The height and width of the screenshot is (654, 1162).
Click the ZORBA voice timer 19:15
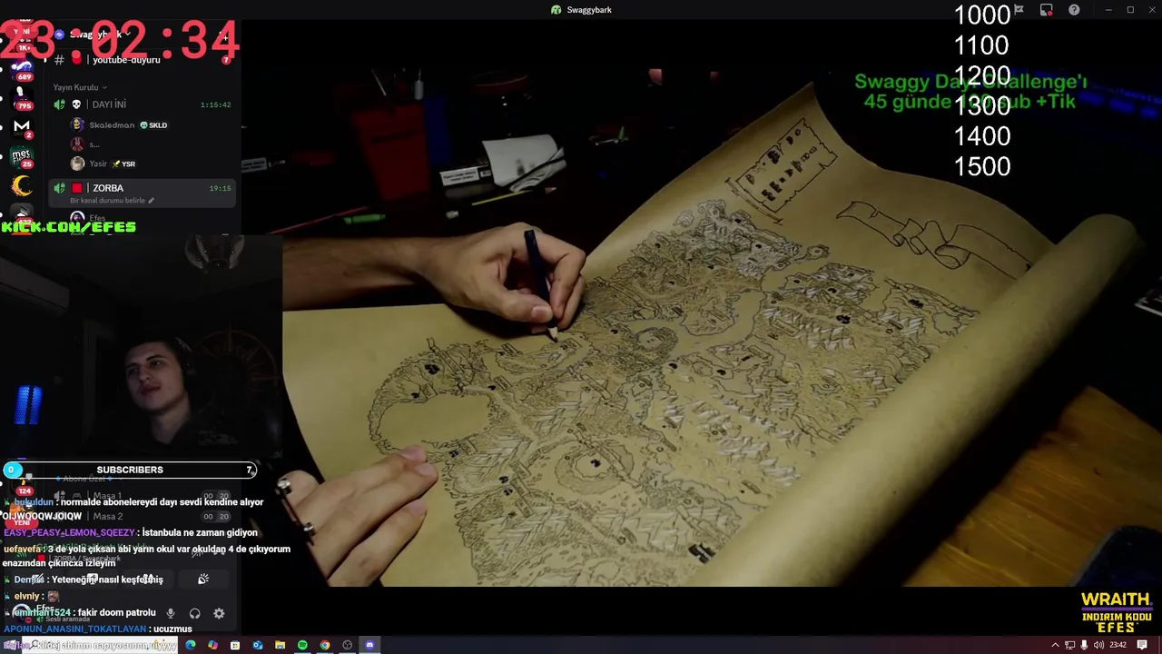(x=220, y=188)
